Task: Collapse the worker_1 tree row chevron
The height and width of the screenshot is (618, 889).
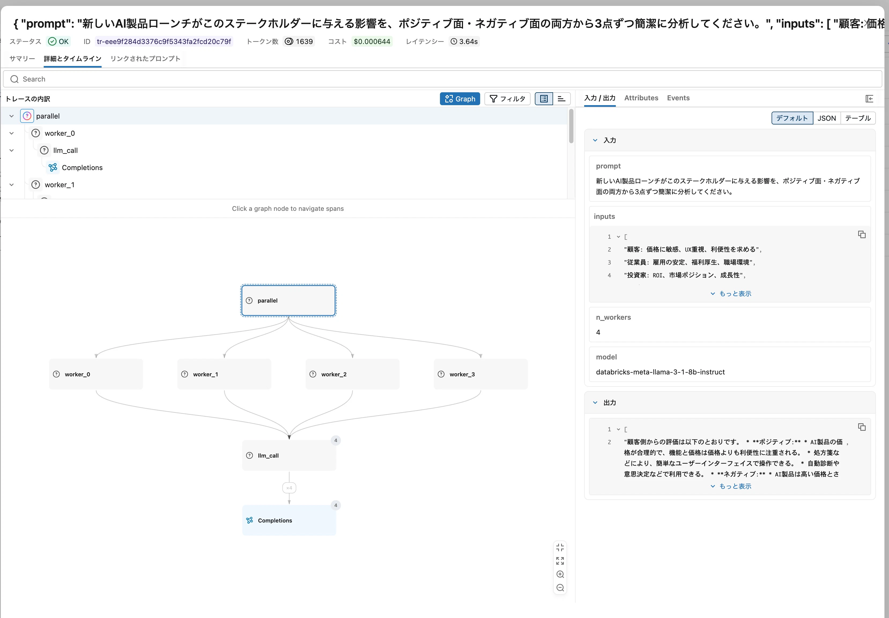Action: [12, 185]
